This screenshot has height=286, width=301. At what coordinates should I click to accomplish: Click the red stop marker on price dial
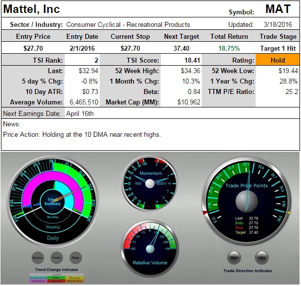tap(205, 213)
